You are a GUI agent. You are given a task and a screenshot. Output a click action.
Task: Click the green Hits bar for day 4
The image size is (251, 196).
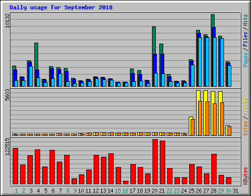pos(36,56)
